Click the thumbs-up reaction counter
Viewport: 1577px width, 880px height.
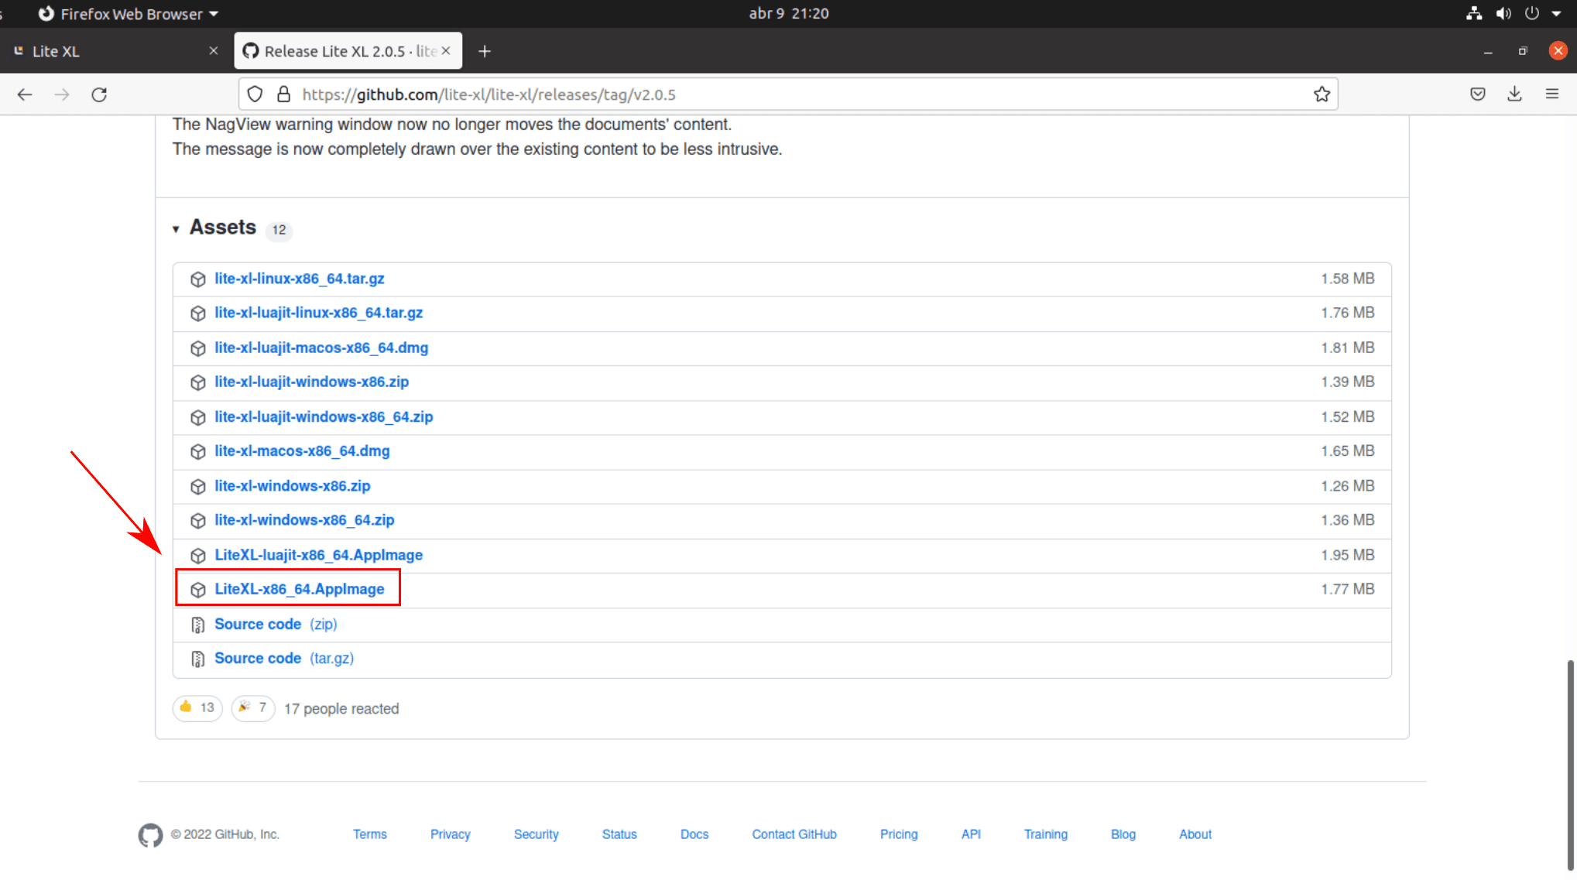[197, 707]
